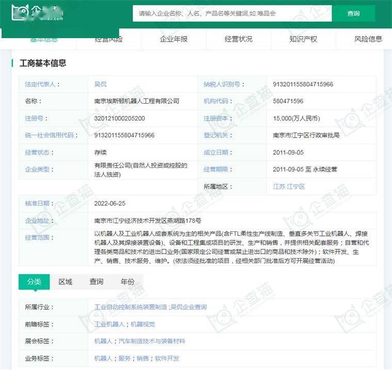The height and width of the screenshot is (370, 392).
Task: Open the 工业机器人 tag link
Action: [109, 324]
